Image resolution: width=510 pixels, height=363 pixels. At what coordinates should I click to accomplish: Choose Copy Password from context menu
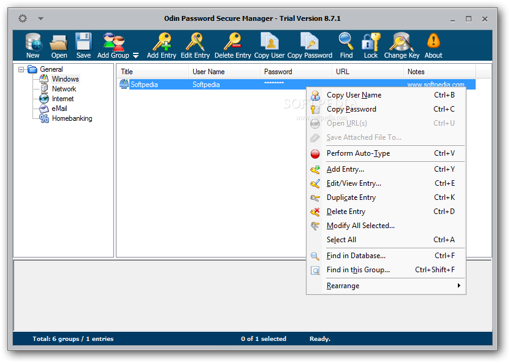point(386,109)
